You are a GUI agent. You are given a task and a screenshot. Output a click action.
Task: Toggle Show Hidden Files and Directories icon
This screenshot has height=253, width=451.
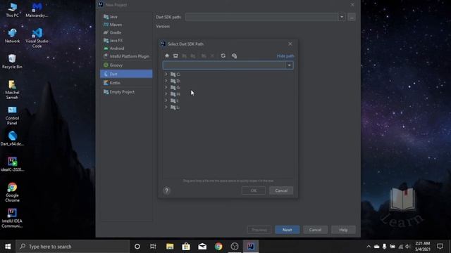point(234,56)
